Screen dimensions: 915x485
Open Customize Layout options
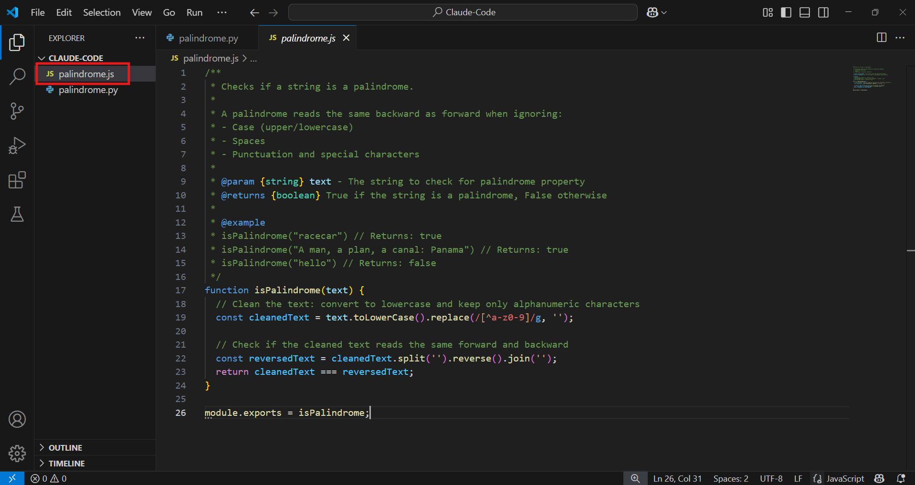point(768,12)
